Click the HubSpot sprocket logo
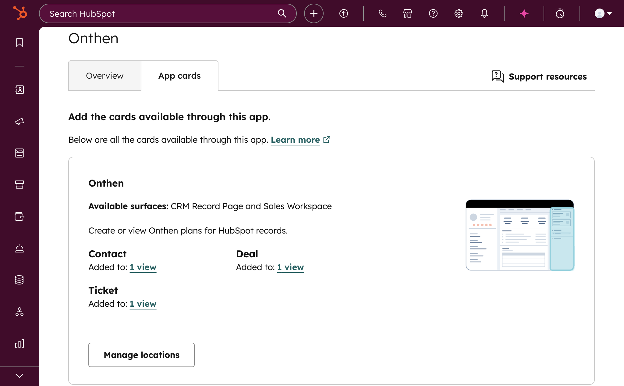Viewport: 624px width, 386px height. tap(20, 13)
